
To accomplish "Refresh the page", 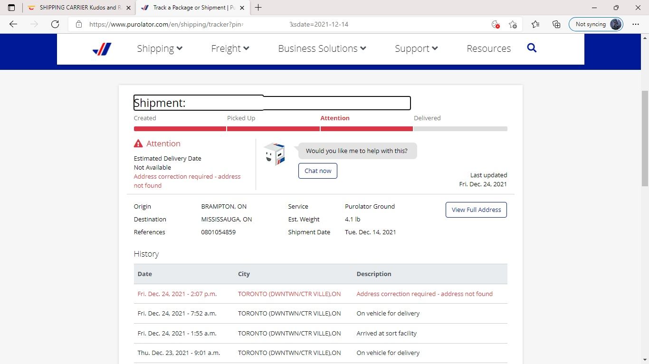I will 55,24.
